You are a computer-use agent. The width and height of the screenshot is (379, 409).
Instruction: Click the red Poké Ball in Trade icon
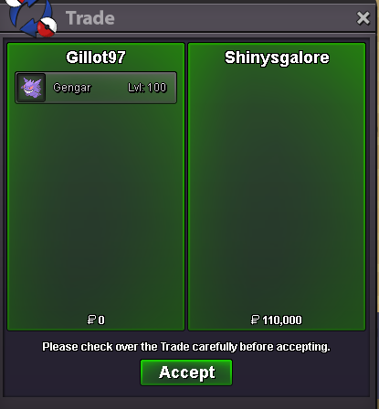tap(47, 27)
